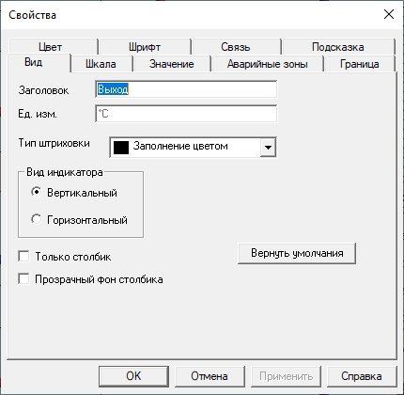
Task: Select the Подсказка tab
Action: pos(338,47)
